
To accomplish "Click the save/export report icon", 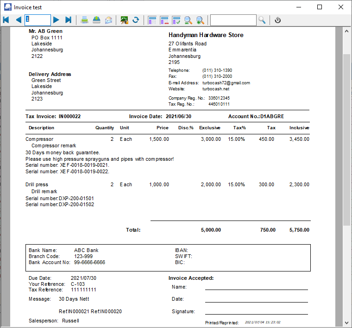I will [96, 20].
